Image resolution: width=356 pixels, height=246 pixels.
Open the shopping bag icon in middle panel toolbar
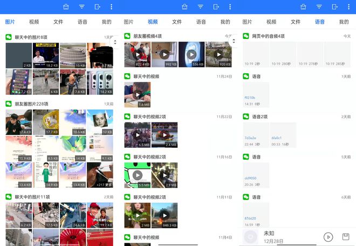point(184,7)
